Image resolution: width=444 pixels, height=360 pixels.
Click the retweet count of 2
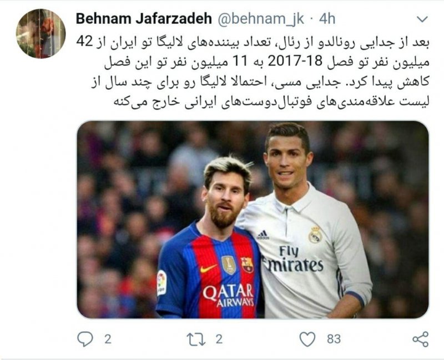[219, 339]
